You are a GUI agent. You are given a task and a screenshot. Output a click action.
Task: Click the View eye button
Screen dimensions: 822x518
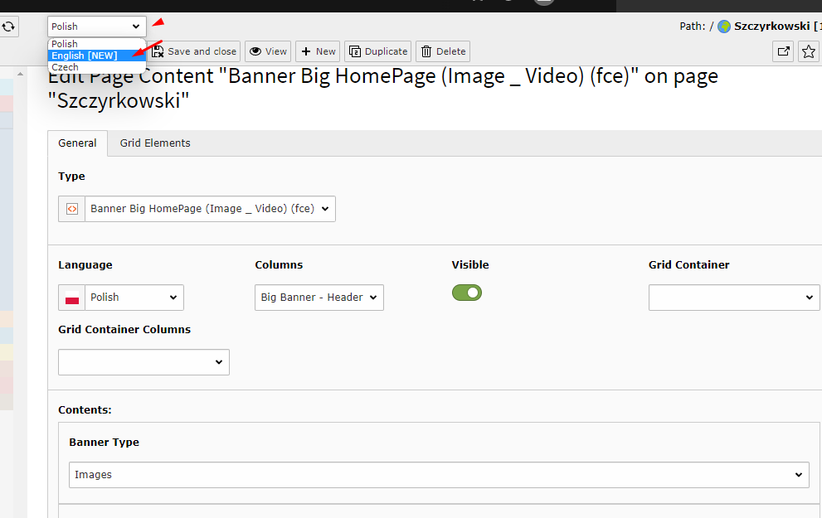click(267, 51)
